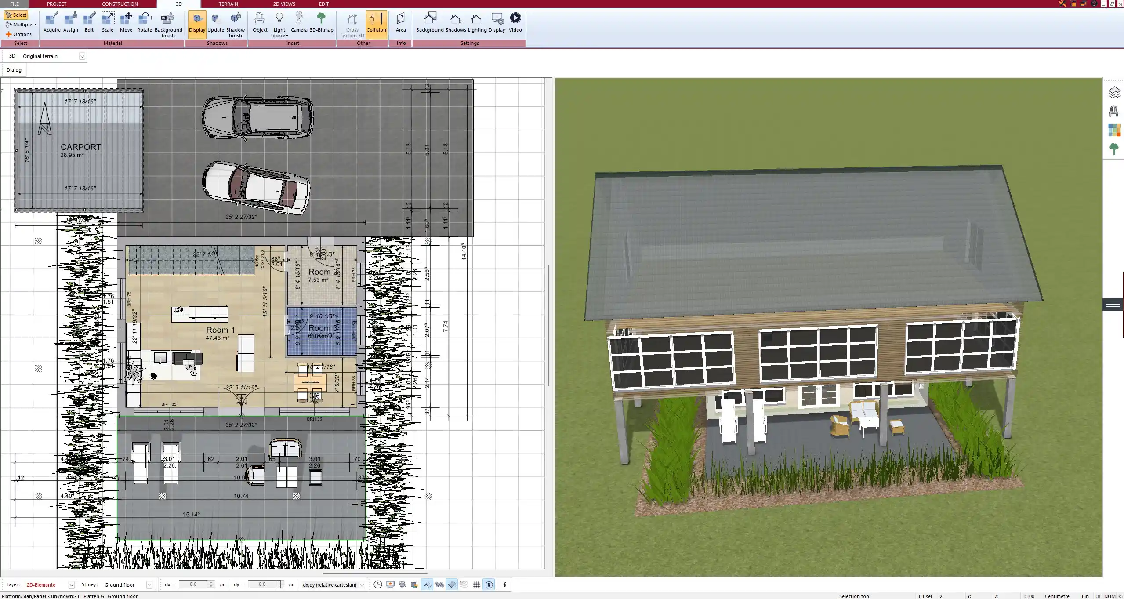
Task: Toggle the hatch pattern icon in bottom toolbar
Action: point(439,584)
